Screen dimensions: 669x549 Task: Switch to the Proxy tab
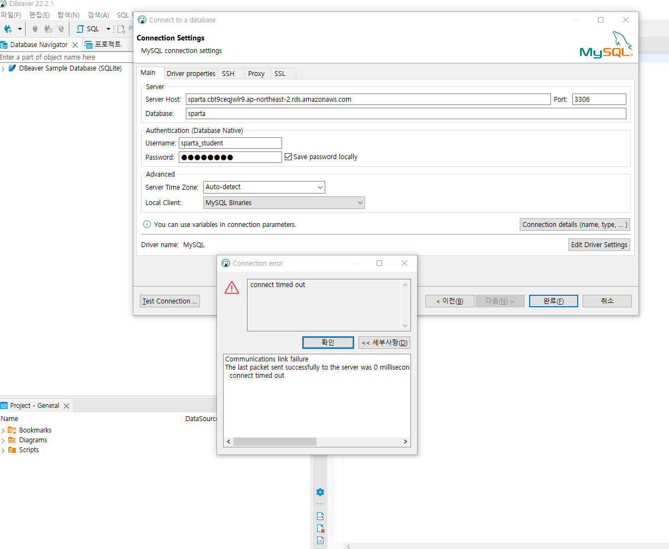[x=256, y=74]
